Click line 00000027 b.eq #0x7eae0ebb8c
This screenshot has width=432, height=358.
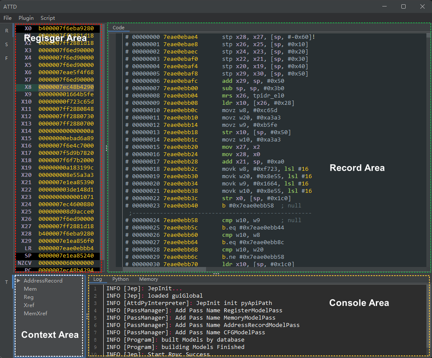coord(205,242)
